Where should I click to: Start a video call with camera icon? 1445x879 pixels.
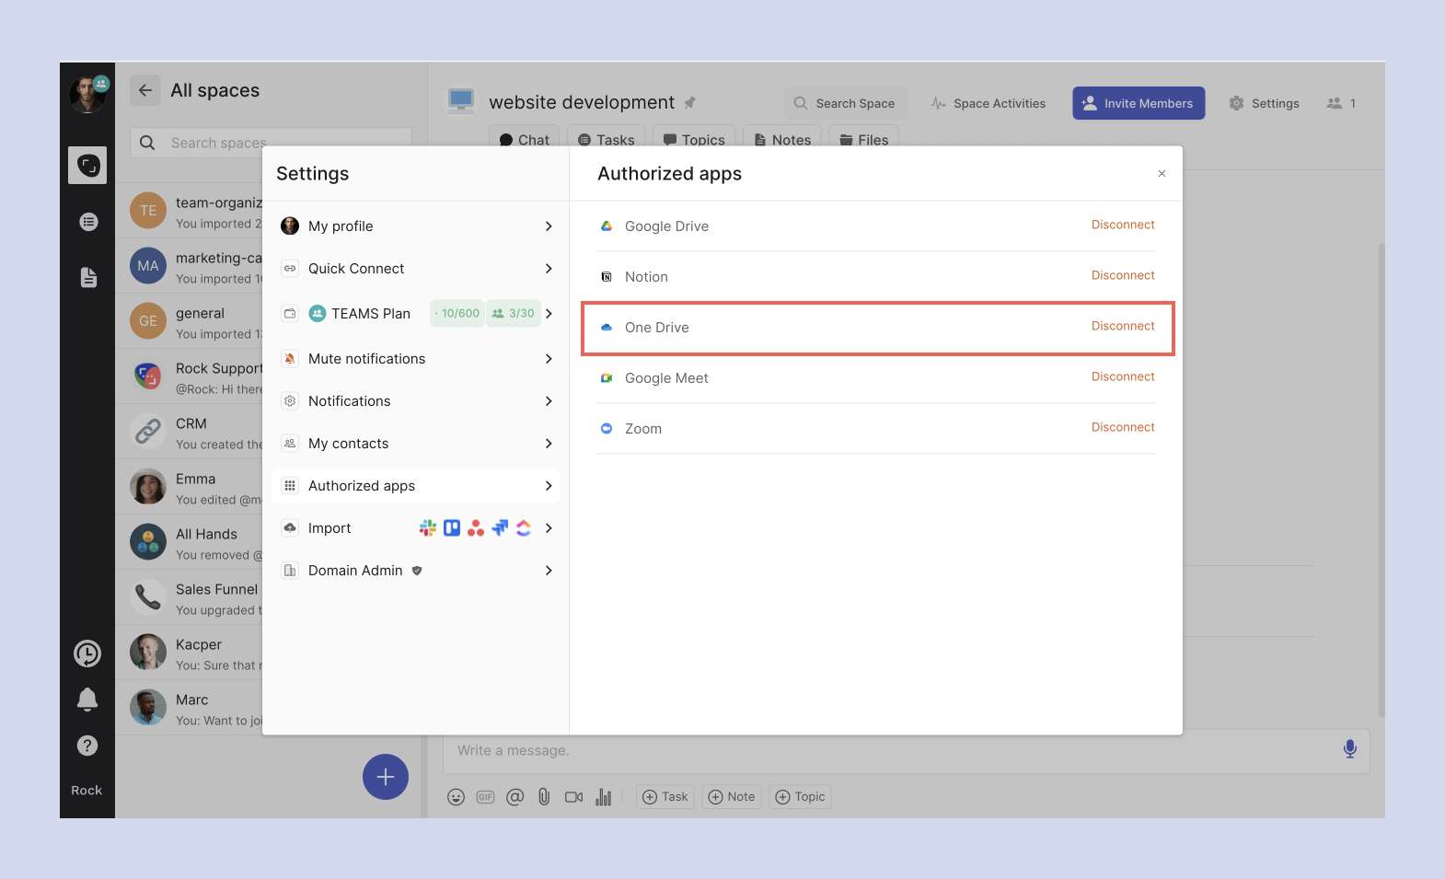(x=573, y=797)
